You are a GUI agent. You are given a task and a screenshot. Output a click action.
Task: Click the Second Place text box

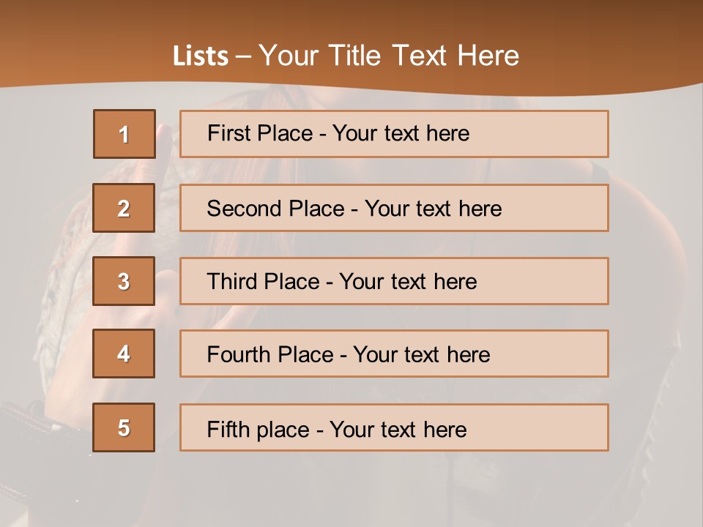click(394, 208)
